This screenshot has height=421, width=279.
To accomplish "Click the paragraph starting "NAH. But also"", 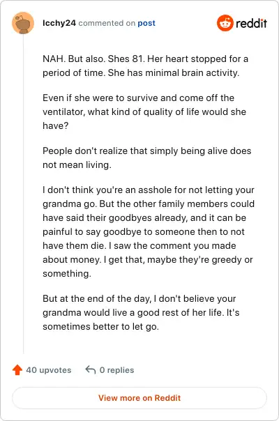I will point(145,66).
